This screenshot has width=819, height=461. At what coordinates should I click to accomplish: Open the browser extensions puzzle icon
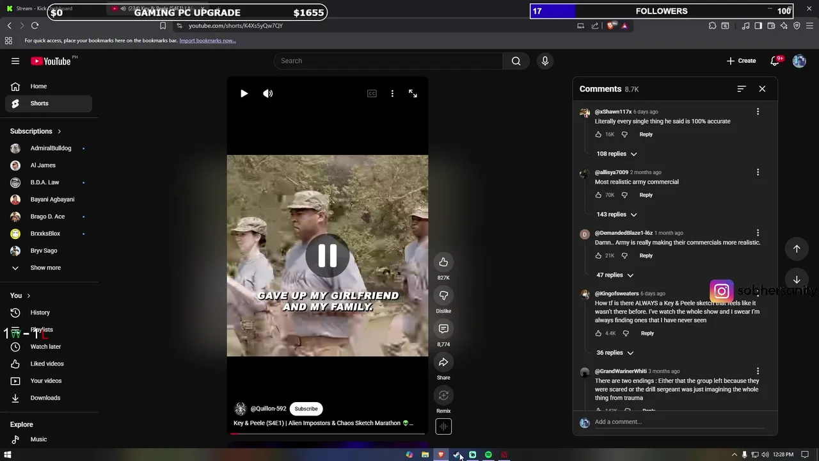[x=712, y=26]
